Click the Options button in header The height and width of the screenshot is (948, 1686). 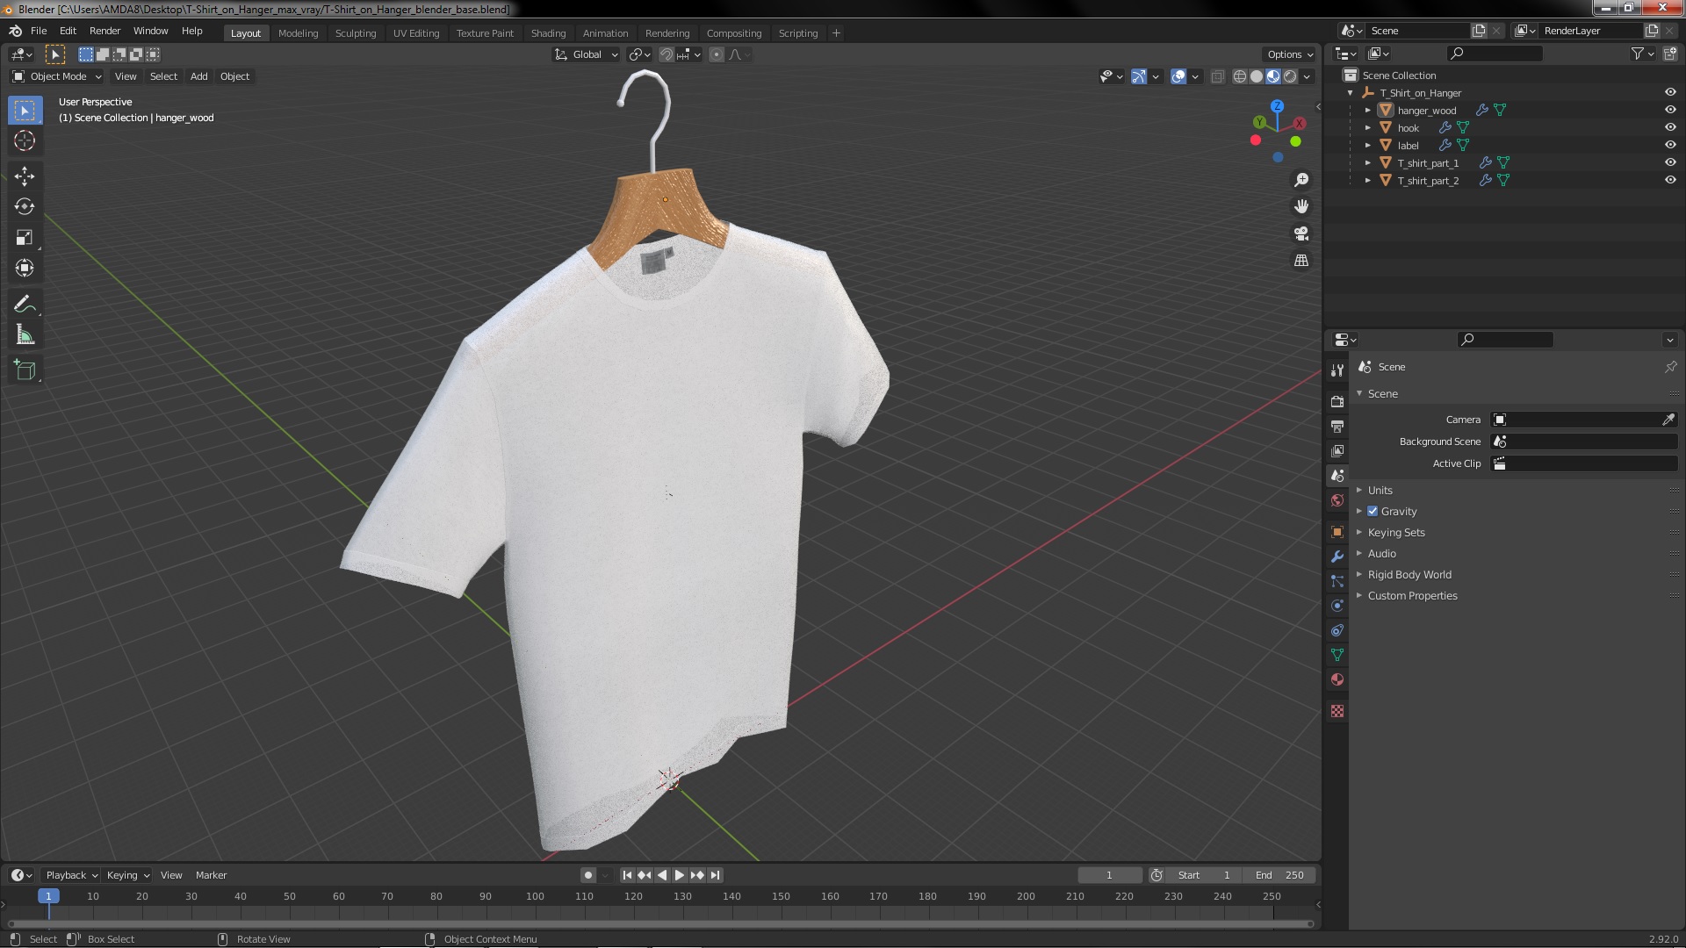[1289, 54]
